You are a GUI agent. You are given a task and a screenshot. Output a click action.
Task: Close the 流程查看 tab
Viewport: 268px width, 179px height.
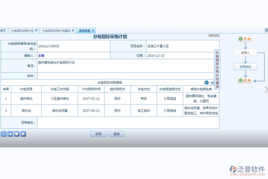click(93, 30)
